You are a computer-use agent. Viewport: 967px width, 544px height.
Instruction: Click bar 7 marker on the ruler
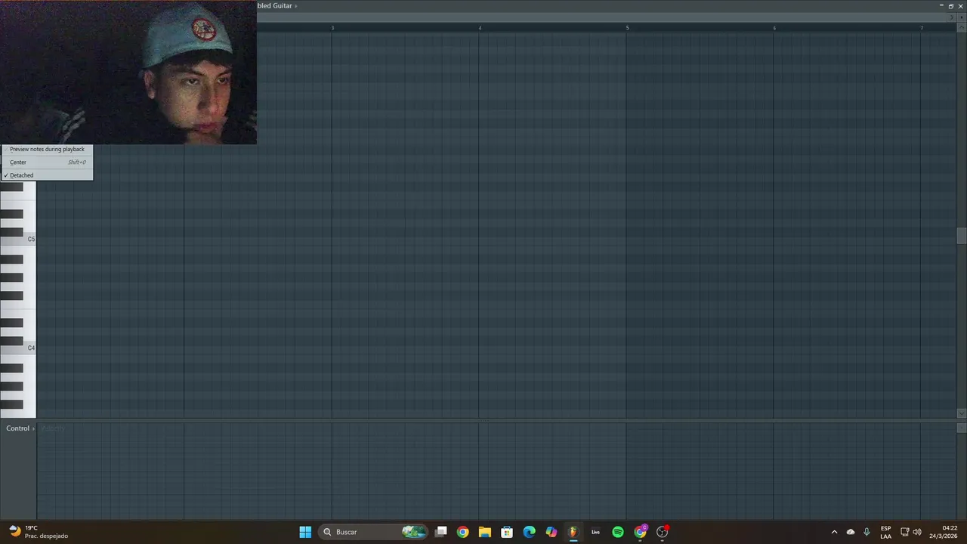click(x=922, y=28)
